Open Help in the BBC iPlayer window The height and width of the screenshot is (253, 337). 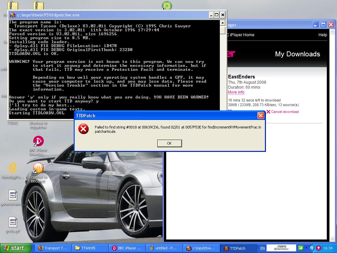(323, 35)
